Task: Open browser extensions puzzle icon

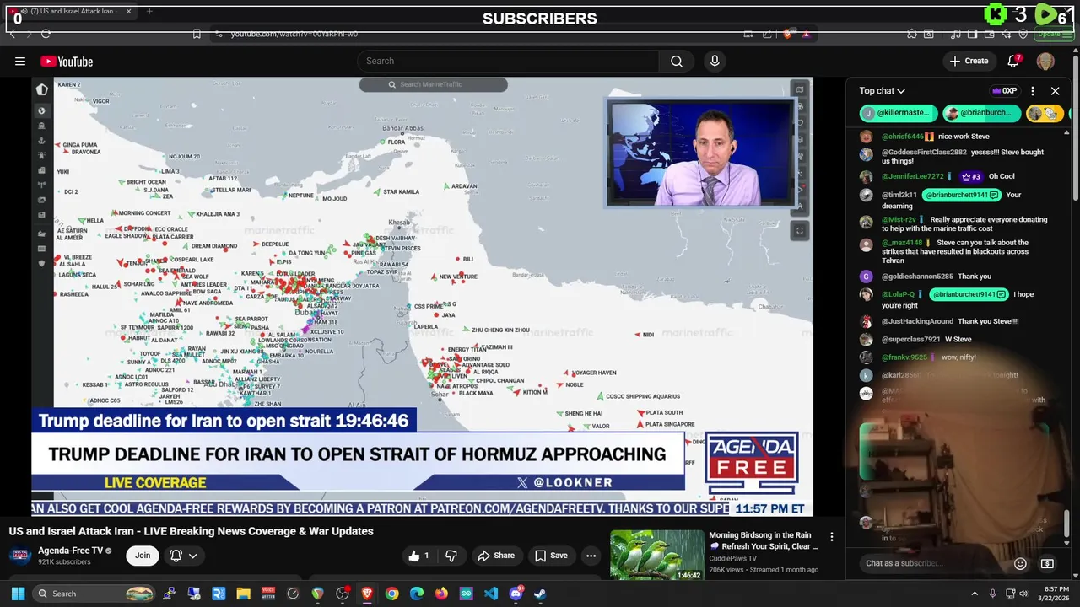Action: point(912,34)
